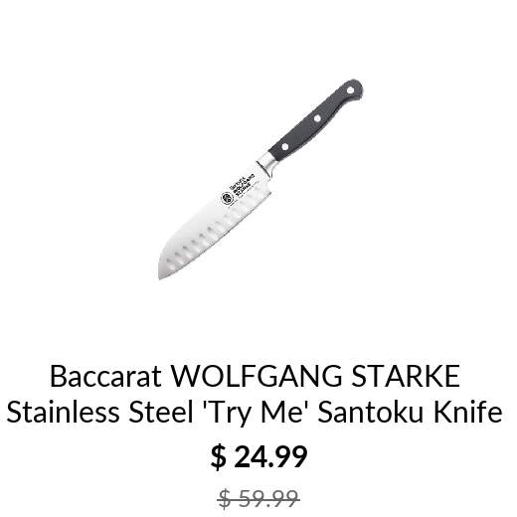Select the $ 24.99 sale price
The image size is (517, 517).
click(x=258, y=457)
